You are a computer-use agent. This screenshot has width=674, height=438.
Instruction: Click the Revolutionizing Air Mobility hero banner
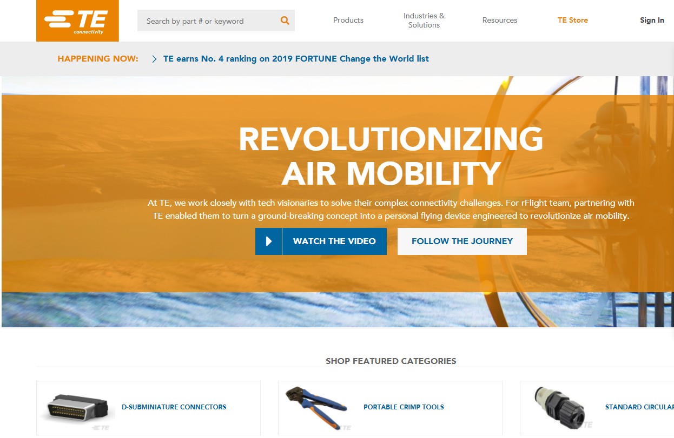click(x=337, y=201)
